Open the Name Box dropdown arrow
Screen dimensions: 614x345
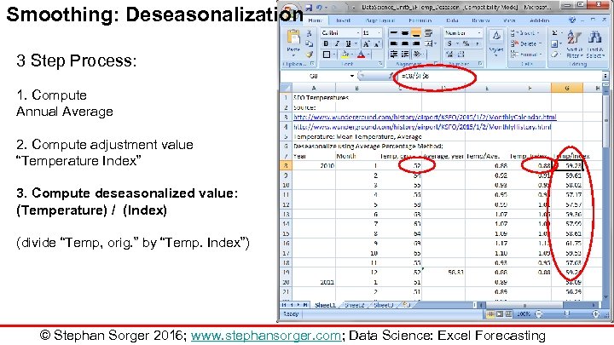click(x=352, y=76)
